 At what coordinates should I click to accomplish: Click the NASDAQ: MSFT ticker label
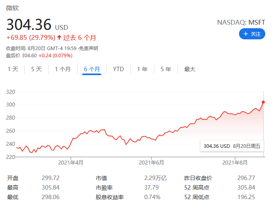point(241,22)
